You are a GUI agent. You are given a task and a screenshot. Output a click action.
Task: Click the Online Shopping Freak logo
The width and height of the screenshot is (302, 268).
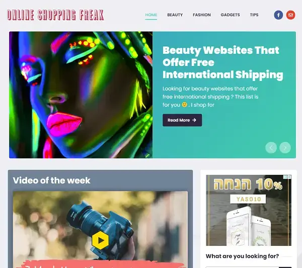pyautogui.click(x=55, y=15)
